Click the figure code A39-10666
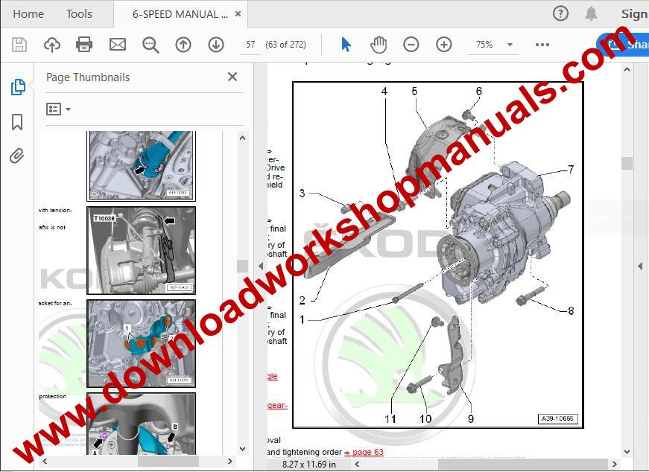Viewport: 649px width, 472px height. 557,418
